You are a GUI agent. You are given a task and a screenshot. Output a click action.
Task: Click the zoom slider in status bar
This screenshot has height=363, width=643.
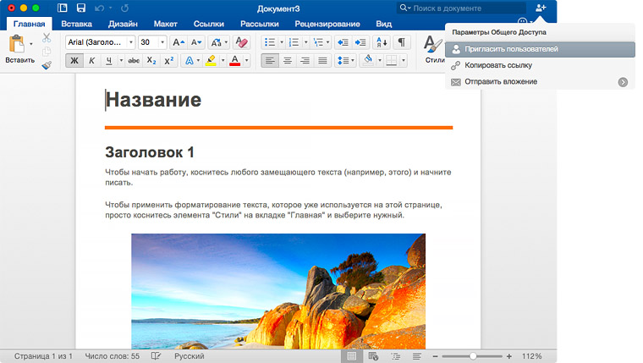tap(473, 356)
